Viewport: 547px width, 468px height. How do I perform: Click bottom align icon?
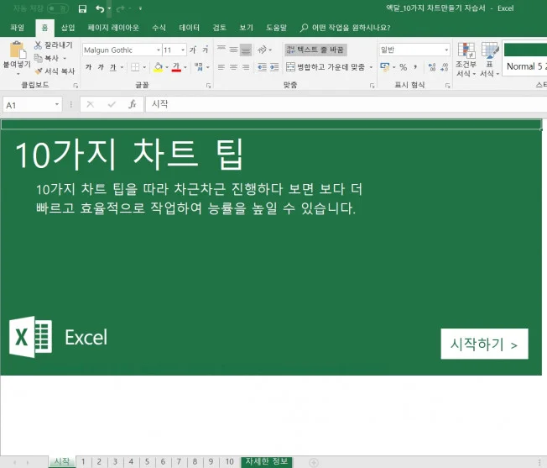coord(246,50)
